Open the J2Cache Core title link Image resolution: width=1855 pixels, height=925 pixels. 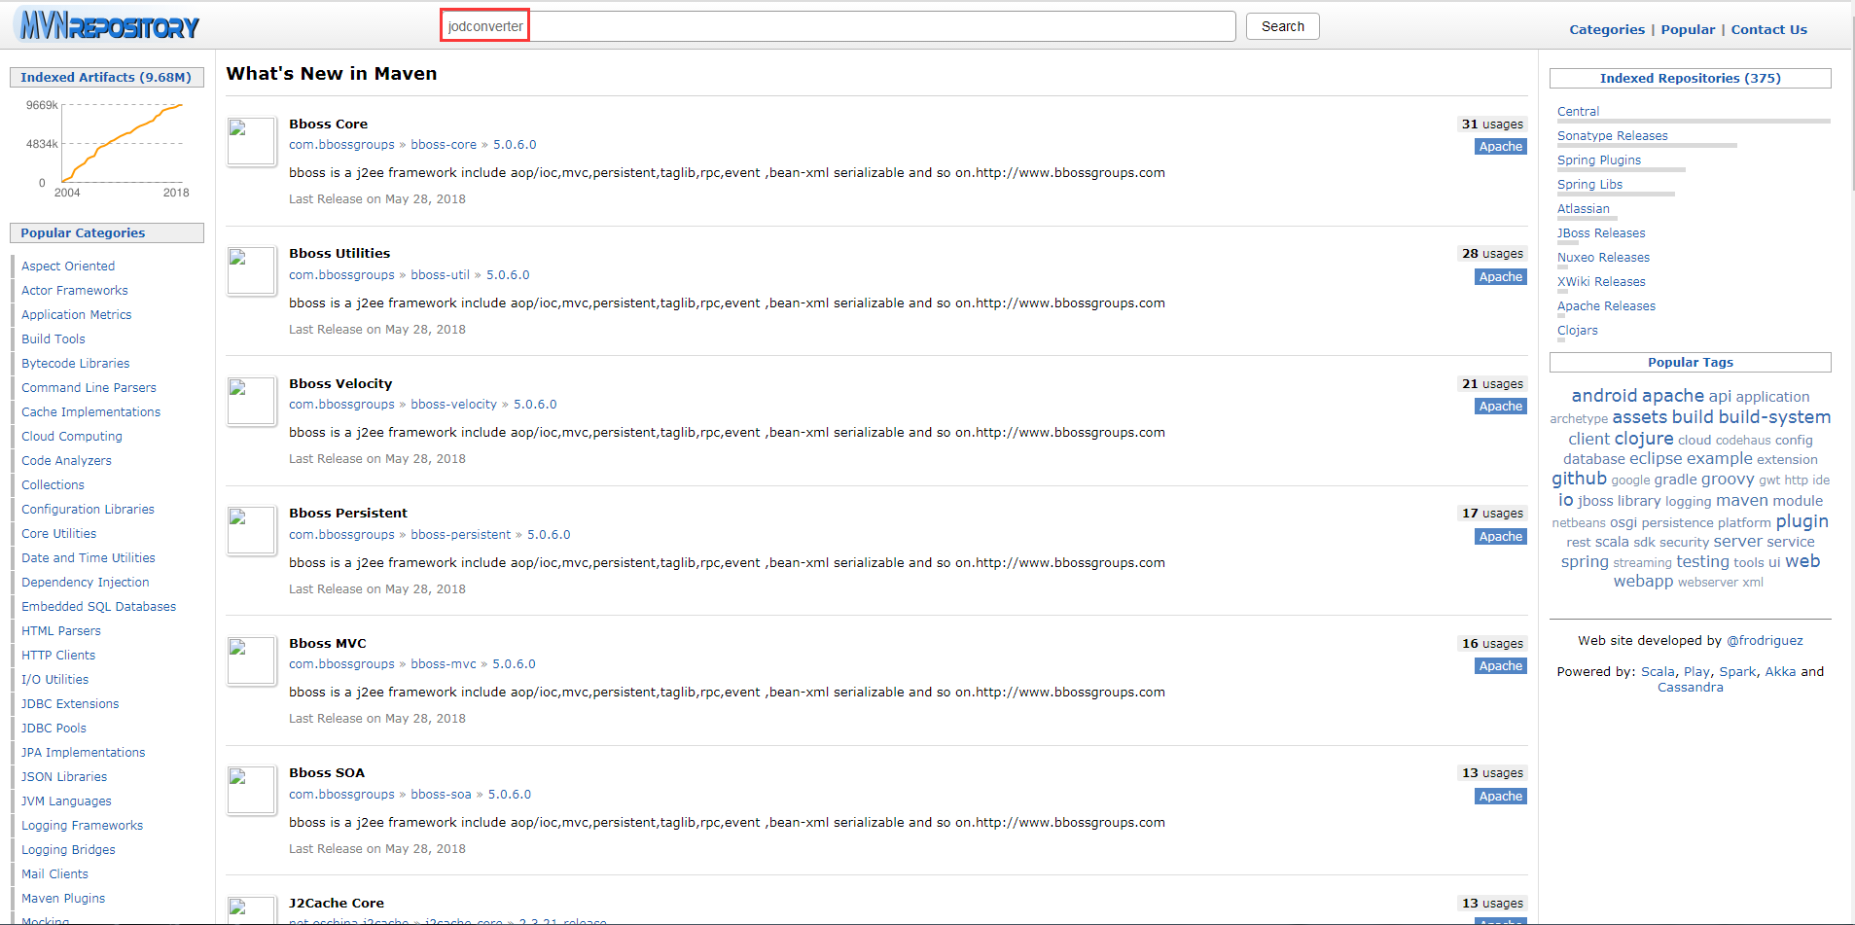(x=337, y=903)
